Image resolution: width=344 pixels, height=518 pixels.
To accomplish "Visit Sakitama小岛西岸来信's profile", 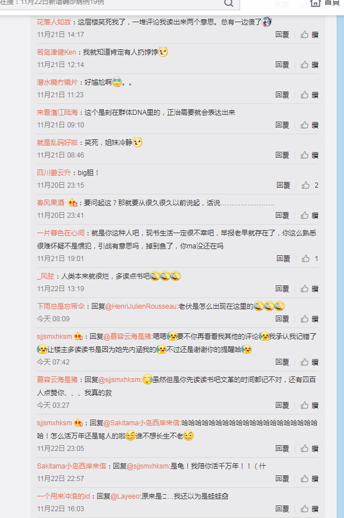I will tap(72, 466).
